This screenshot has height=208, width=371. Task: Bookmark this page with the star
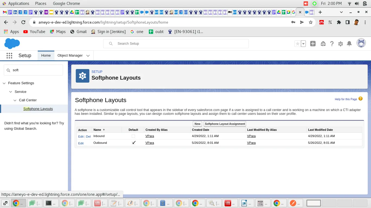[x=311, y=22]
